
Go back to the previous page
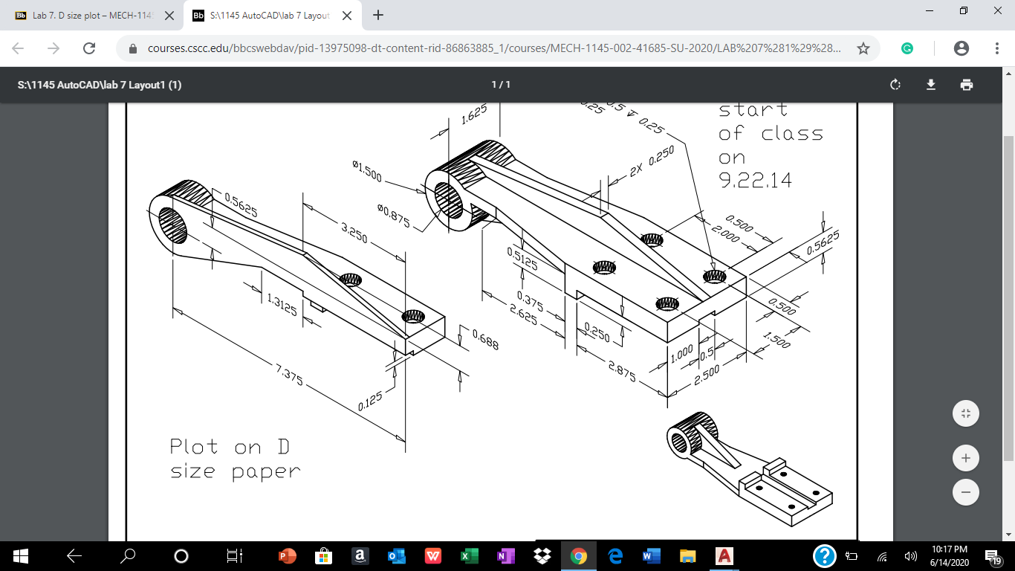[x=18, y=48]
